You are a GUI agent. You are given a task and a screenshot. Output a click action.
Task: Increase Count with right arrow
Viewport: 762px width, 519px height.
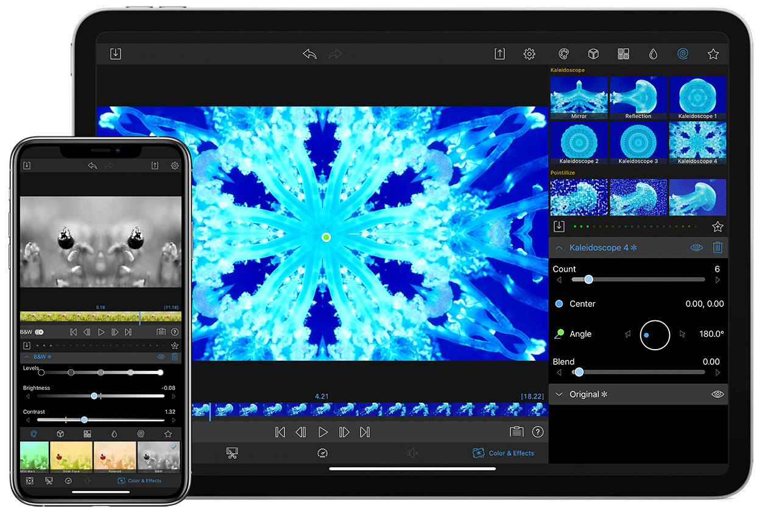point(718,280)
